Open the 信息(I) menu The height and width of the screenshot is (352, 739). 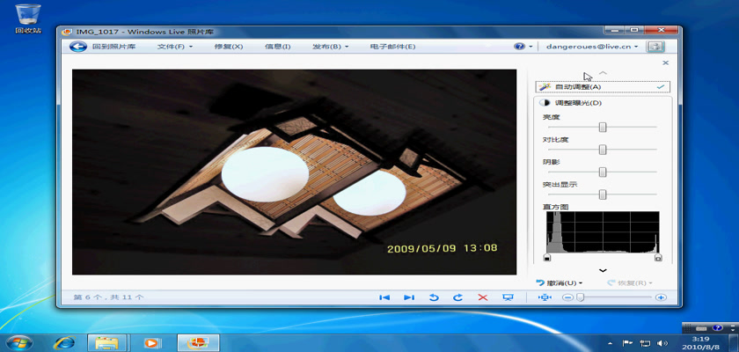pyautogui.click(x=277, y=46)
